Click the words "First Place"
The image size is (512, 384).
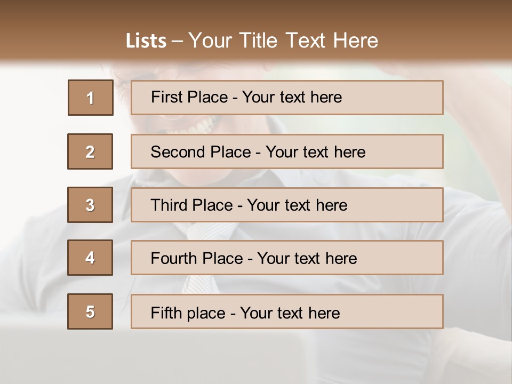point(189,97)
